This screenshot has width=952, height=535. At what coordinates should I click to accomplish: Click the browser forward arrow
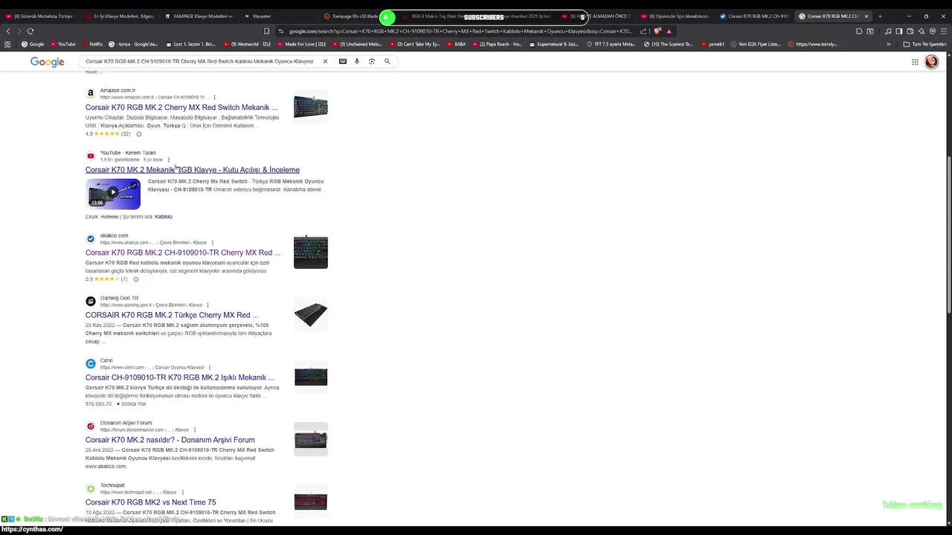pos(19,31)
